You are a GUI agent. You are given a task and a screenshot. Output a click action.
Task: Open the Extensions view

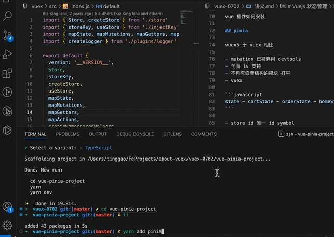point(7,73)
